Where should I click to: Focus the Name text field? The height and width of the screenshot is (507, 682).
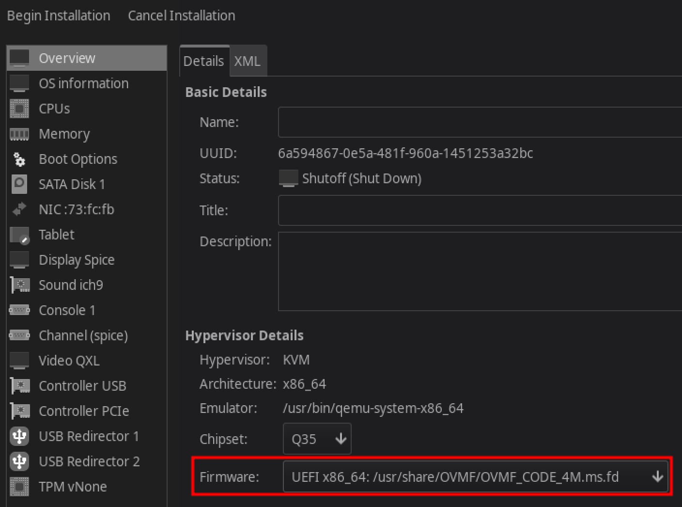pos(480,122)
